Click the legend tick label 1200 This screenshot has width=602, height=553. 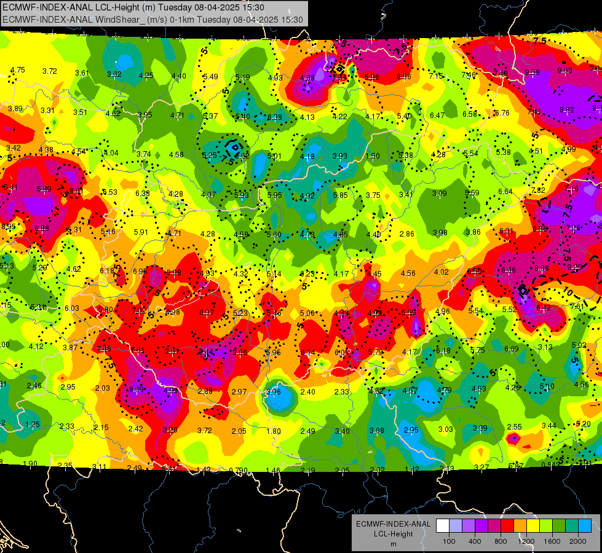tap(526, 541)
